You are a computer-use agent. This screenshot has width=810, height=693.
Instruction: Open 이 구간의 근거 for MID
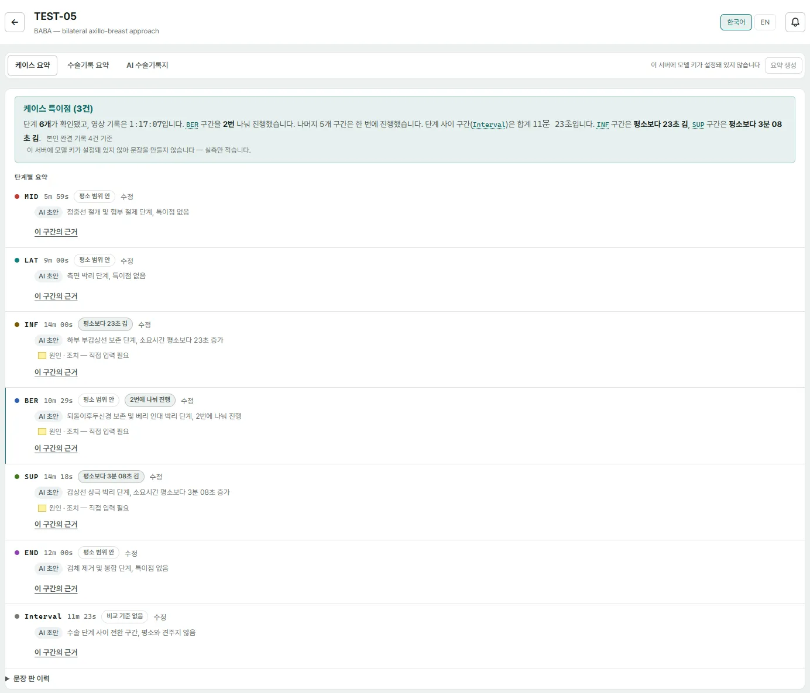(56, 232)
